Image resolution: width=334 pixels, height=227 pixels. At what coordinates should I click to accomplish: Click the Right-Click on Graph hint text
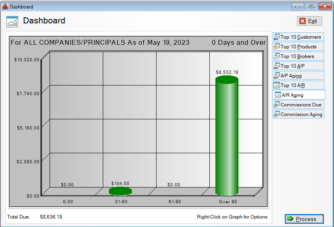point(232,217)
